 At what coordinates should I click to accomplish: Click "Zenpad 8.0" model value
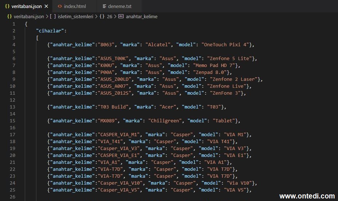(x=210, y=72)
